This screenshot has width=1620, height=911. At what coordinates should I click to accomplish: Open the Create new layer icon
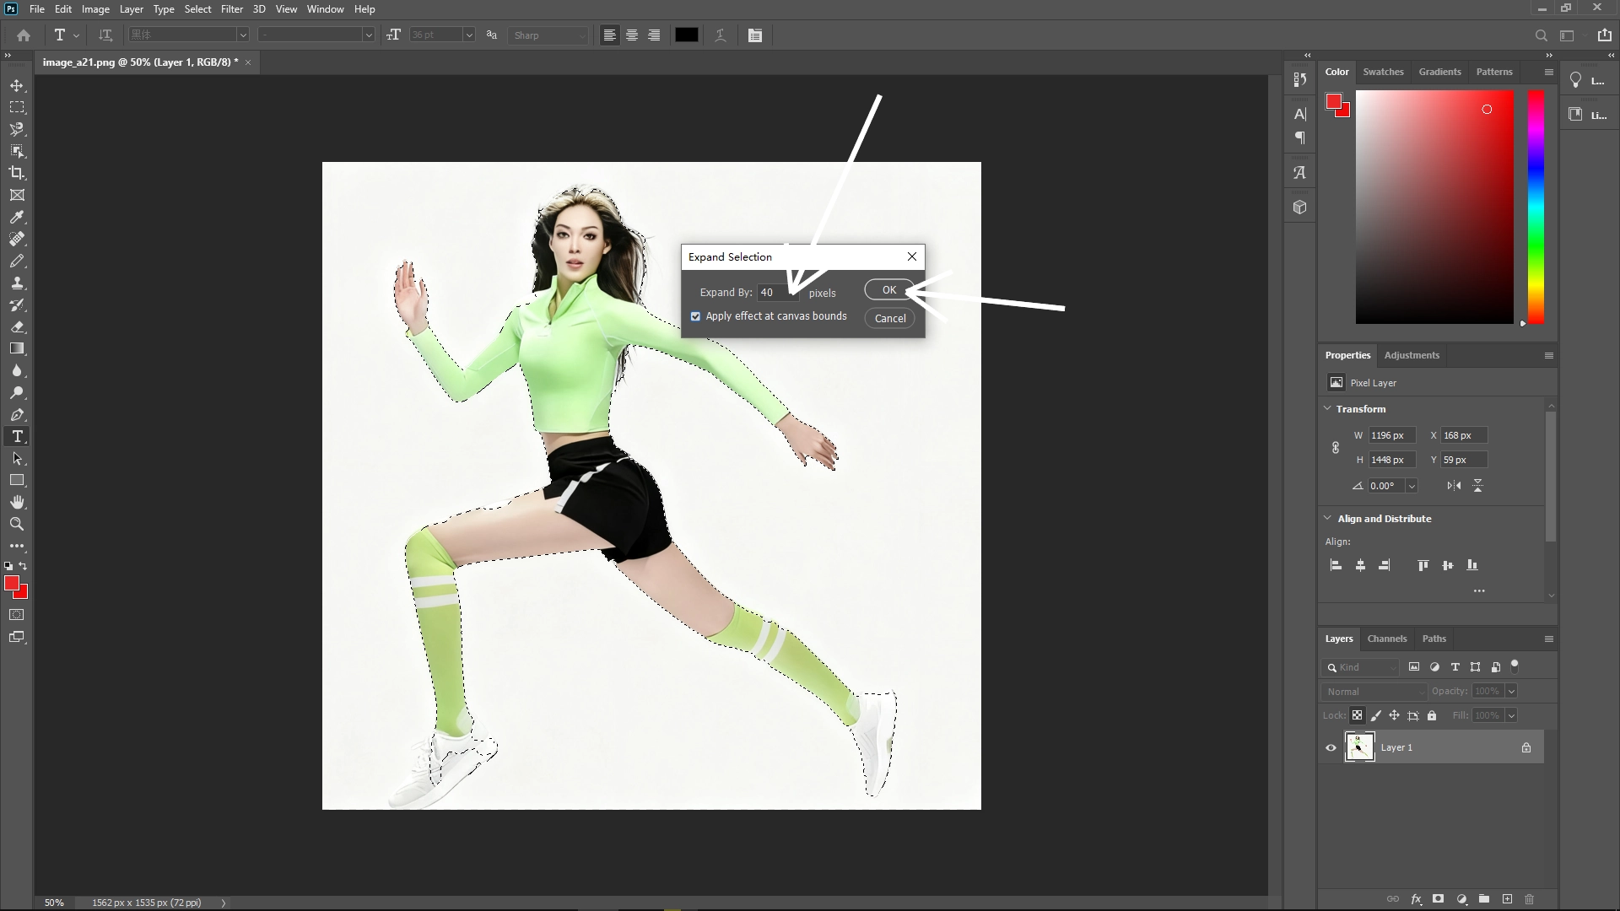[x=1507, y=899]
